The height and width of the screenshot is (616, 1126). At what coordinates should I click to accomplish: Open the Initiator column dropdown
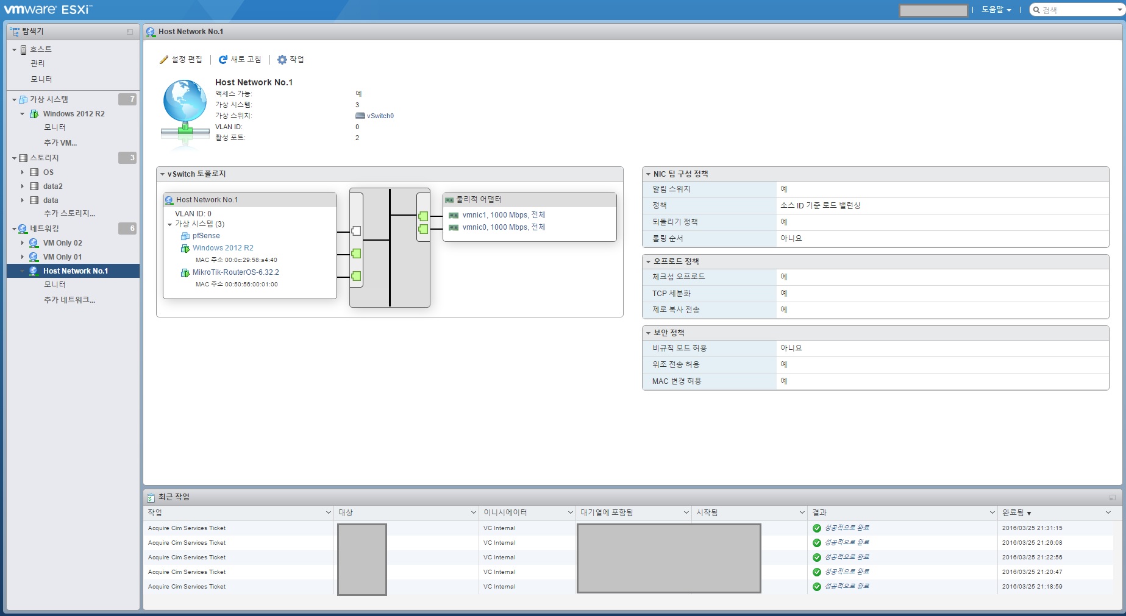tap(571, 513)
